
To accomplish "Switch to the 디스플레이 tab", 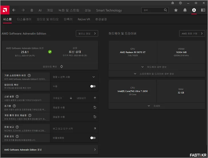I will tap(24, 19).
